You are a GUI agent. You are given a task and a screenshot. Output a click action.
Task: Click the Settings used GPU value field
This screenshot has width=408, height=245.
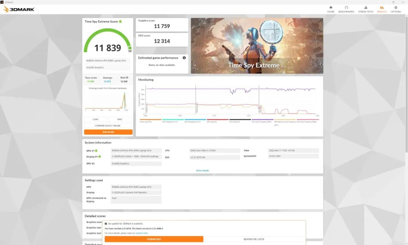[x=136, y=187]
